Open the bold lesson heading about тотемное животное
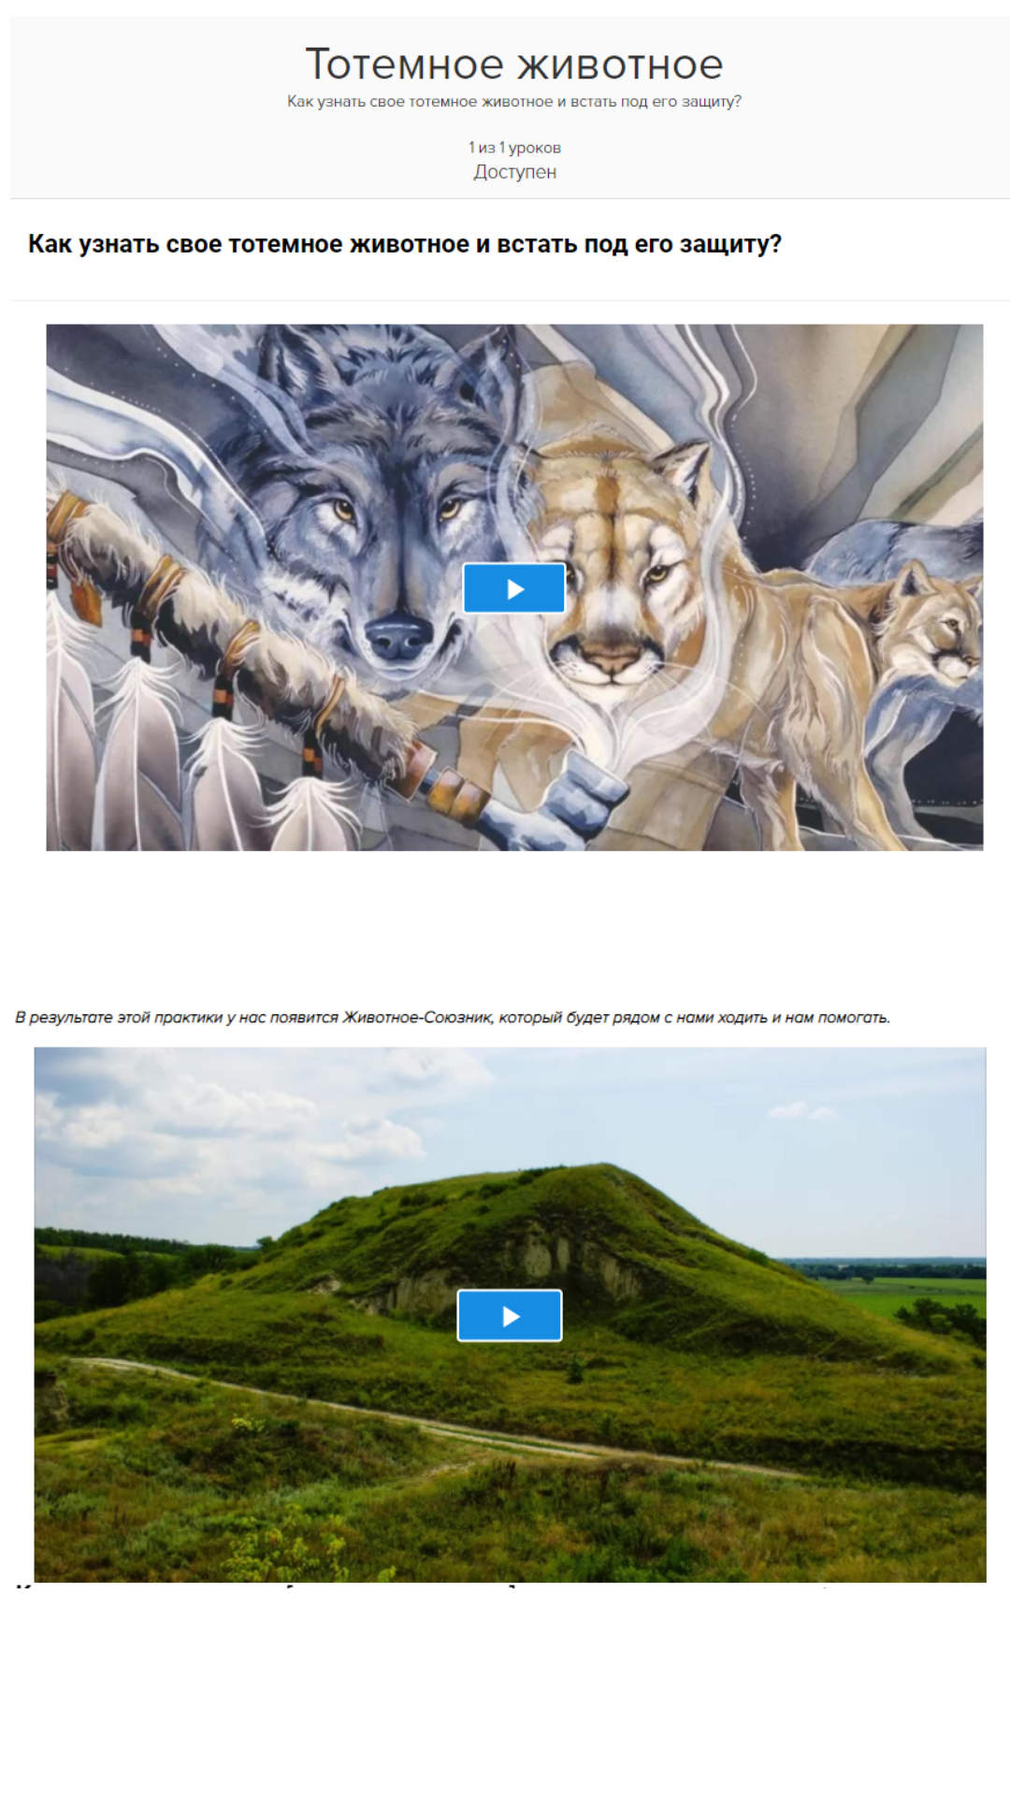Screen dimensions: 1010x1796 405,244
